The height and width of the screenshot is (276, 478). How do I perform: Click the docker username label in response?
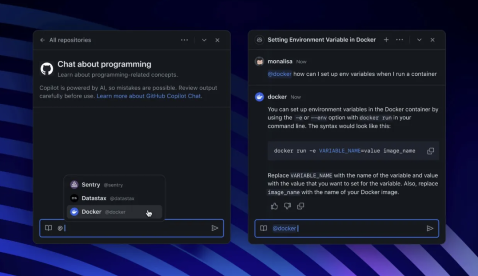[x=277, y=97]
